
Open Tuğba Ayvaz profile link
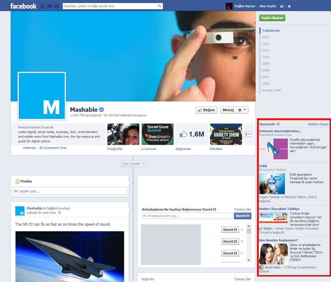click(x=245, y=6)
